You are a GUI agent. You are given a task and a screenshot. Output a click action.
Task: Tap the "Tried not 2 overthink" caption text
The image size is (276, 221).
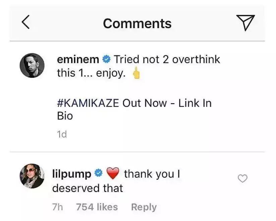(167, 60)
